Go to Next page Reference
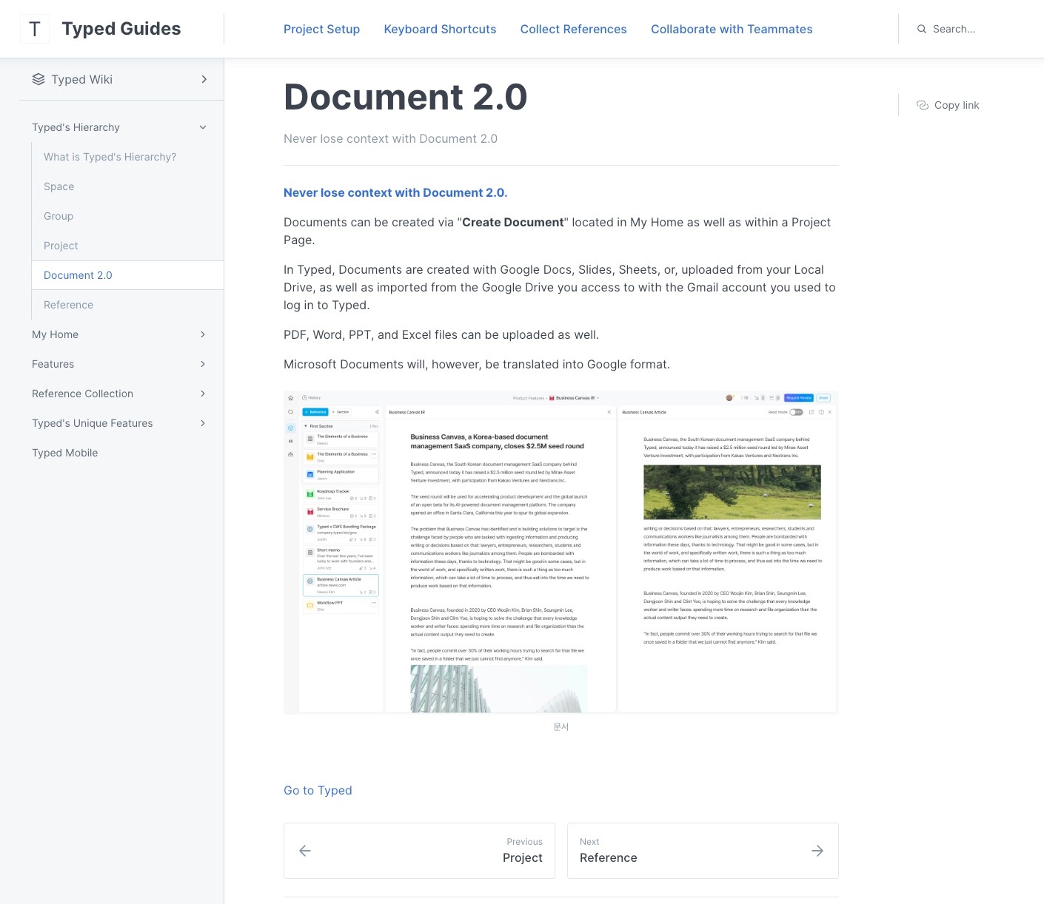1044x904 pixels. (x=703, y=851)
